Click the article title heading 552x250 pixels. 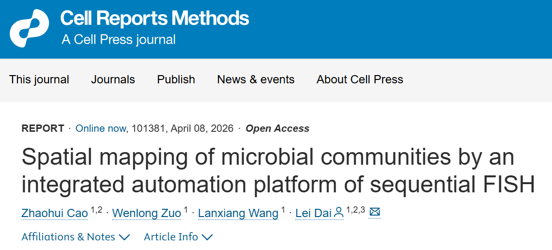[277, 171]
